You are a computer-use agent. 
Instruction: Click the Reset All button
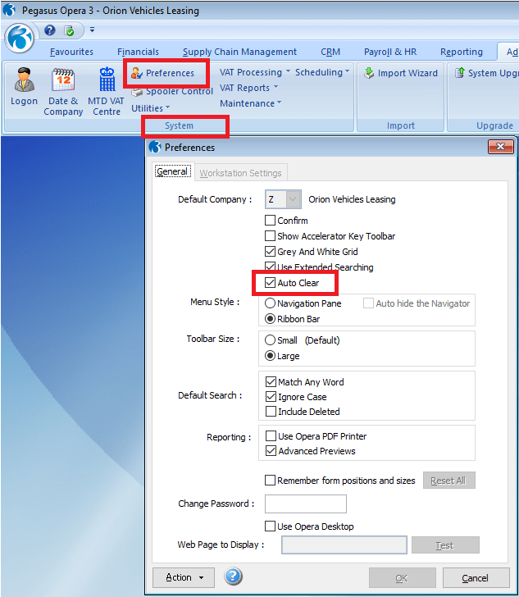[449, 481]
